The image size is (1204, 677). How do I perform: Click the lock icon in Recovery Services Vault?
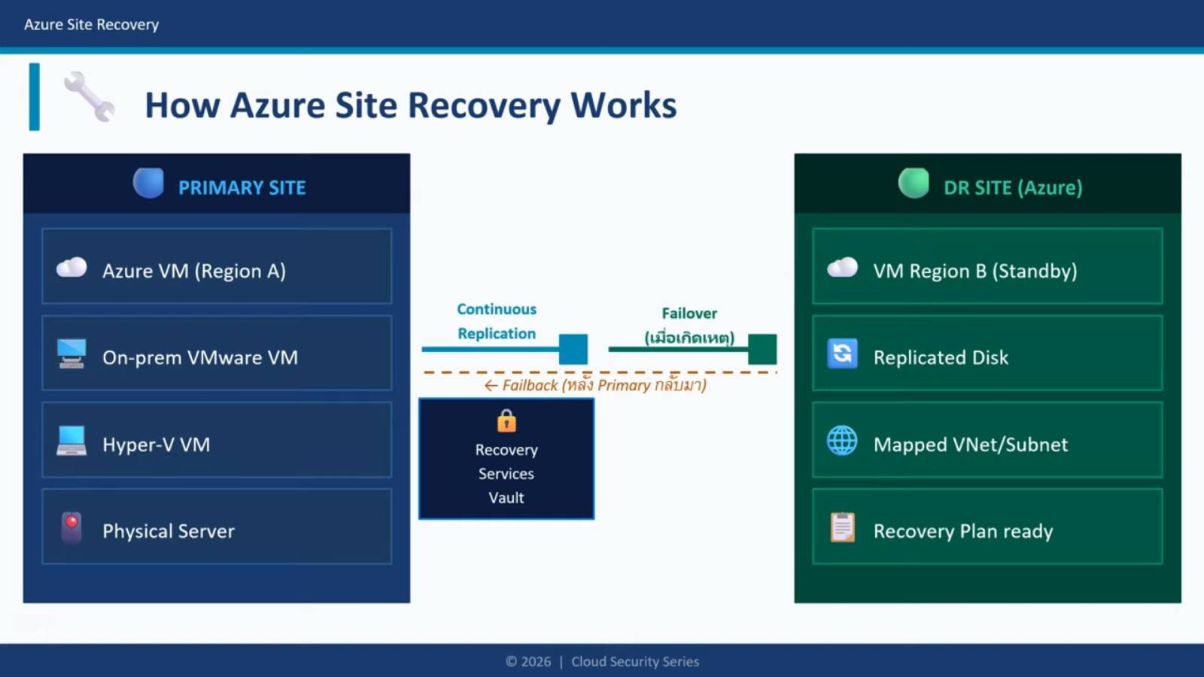[506, 420]
